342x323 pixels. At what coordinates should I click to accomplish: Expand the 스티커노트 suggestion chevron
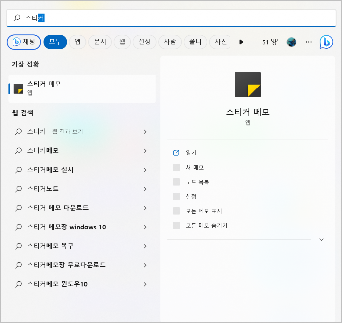(x=145, y=189)
